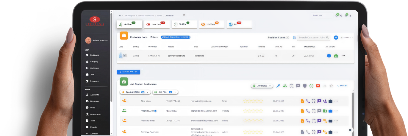Show Hidden jobs with the crossed-eye card
The image size is (408, 136).
point(211,24)
